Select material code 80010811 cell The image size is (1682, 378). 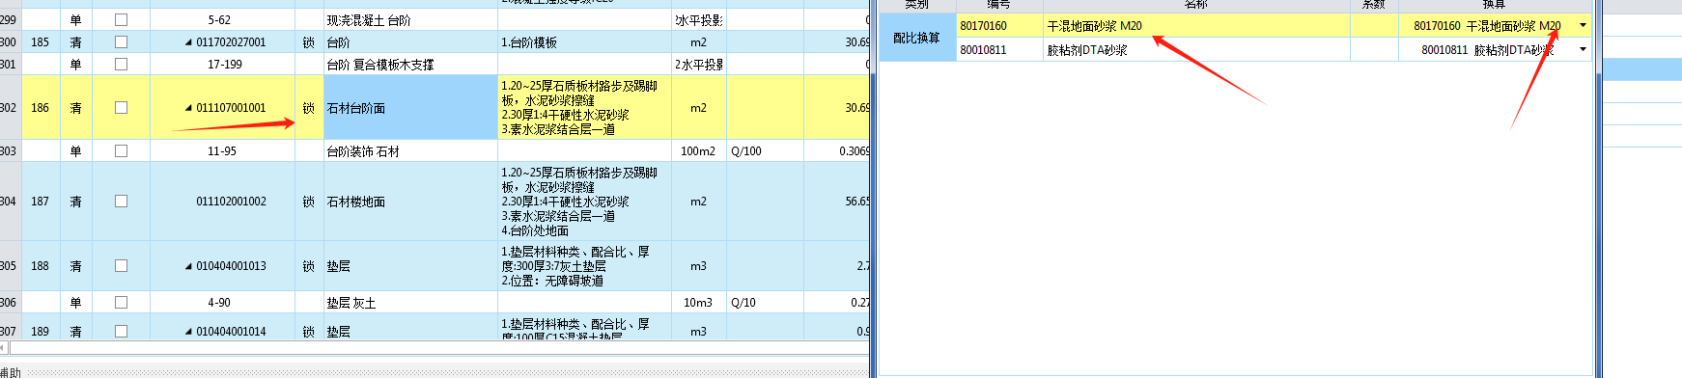pyautogui.click(x=998, y=50)
